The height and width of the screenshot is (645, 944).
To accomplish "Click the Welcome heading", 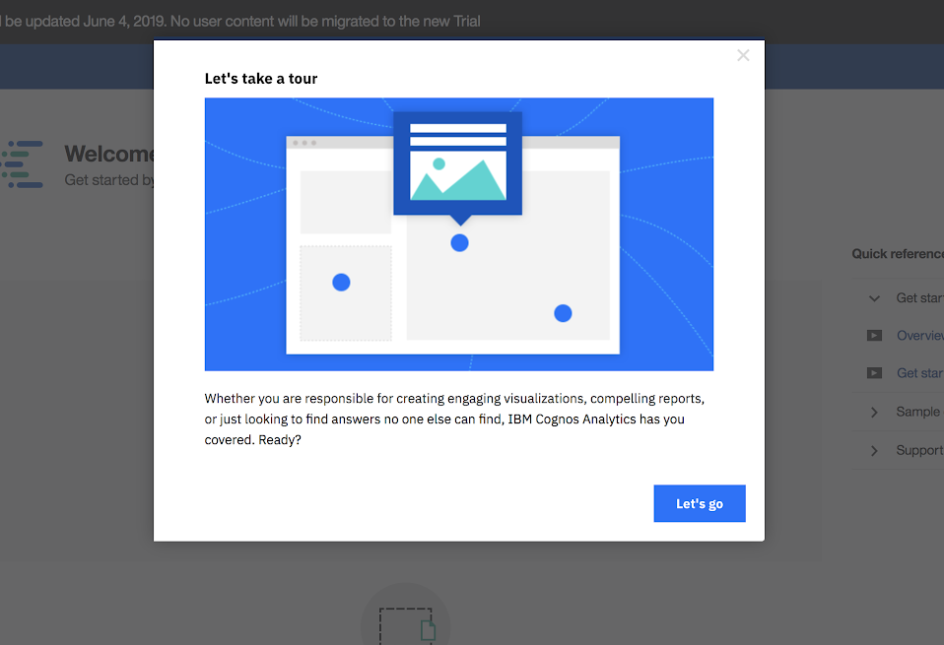I will point(109,154).
